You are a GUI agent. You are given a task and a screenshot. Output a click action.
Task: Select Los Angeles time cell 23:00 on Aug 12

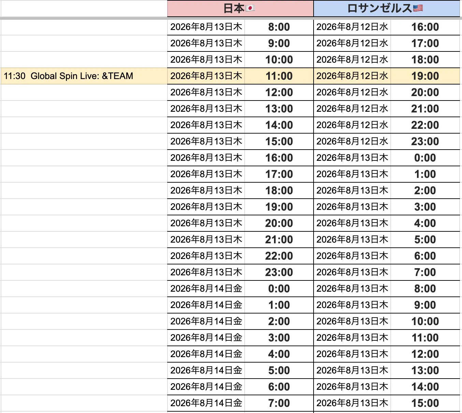tap(425, 141)
